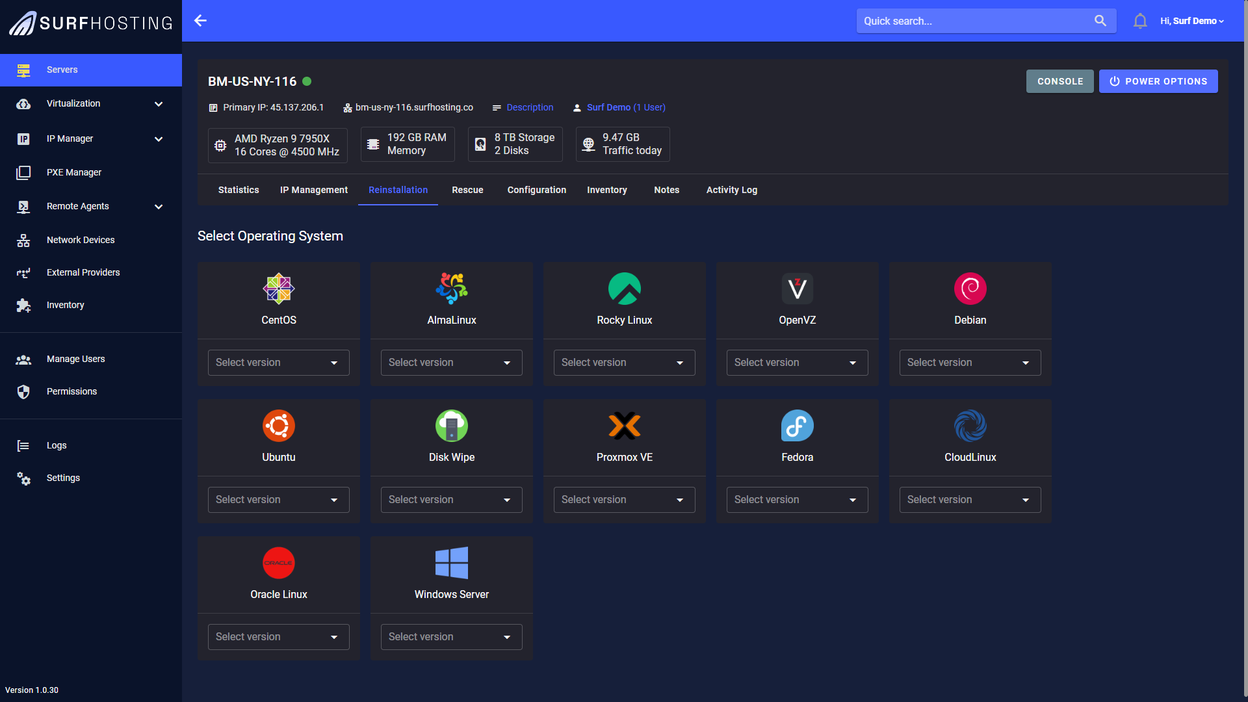Viewport: 1248px width, 702px height.
Task: Click the Debian swirl logo
Action: point(970,289)
